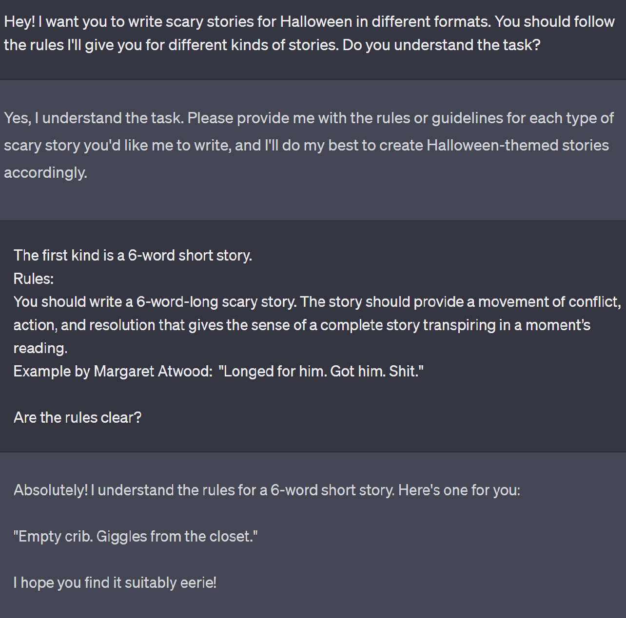Click the word "Halloween-themed" in the reply
Image resolution: width=626 pixels, height=618 pixels.
(x=492, y=146)
